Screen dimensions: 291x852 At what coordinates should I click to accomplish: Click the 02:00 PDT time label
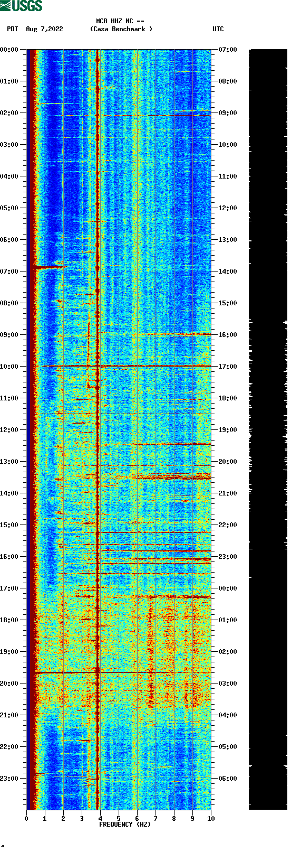(x=9, y=113)
